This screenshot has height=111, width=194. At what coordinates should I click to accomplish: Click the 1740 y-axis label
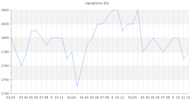[x=5, y=80]
